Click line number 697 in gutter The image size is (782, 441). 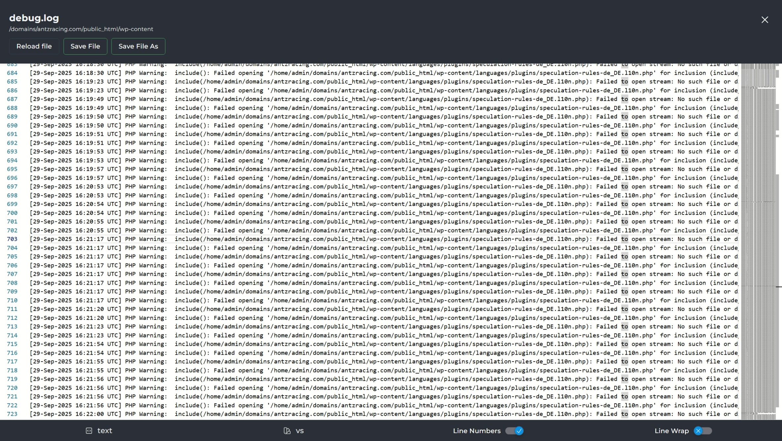pyautogui.click(x=12, y=186)
